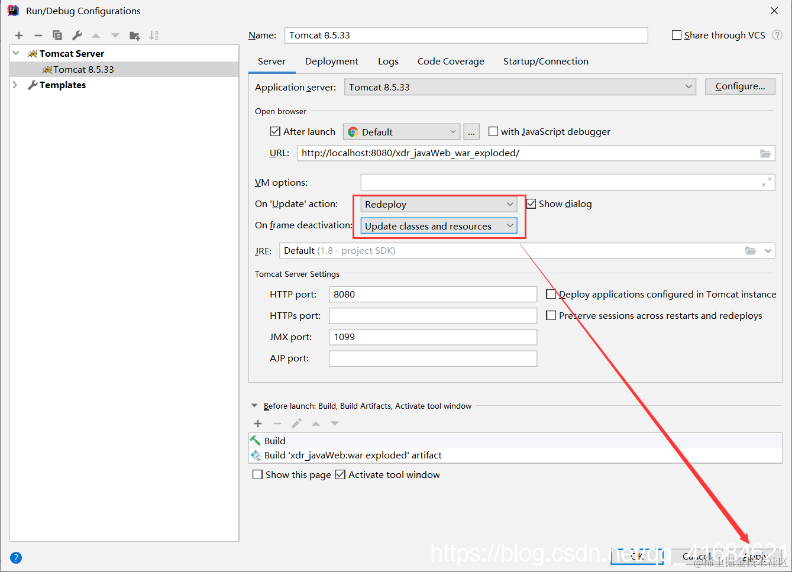This screenshot has width=792, height=572.
Task: Open the Startup/Connection tab
Action: click(546, 62)
